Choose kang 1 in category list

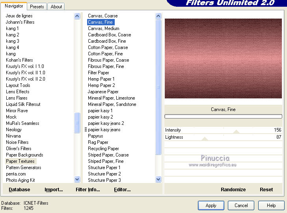tap(12, 28)
